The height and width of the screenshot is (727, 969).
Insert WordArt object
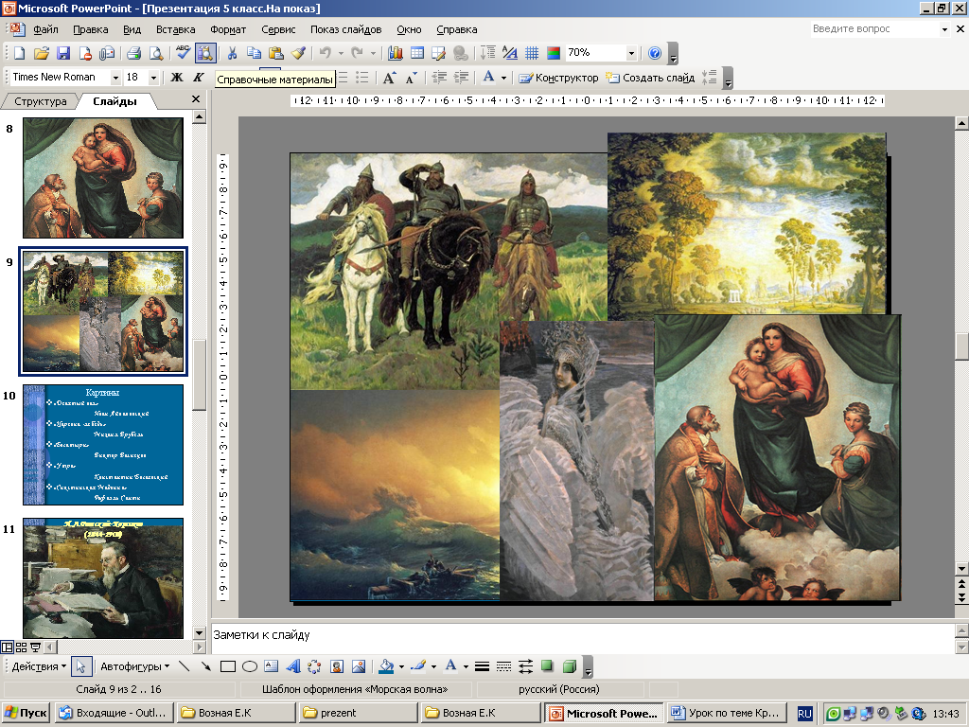(293, 666)
